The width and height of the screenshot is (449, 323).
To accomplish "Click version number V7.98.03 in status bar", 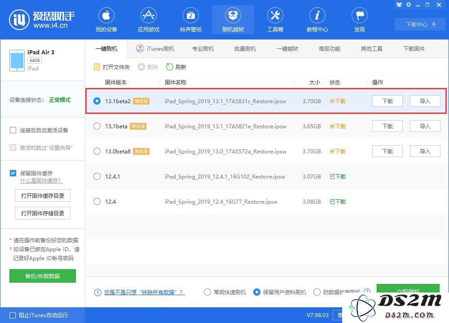I will tap(317, 315).
